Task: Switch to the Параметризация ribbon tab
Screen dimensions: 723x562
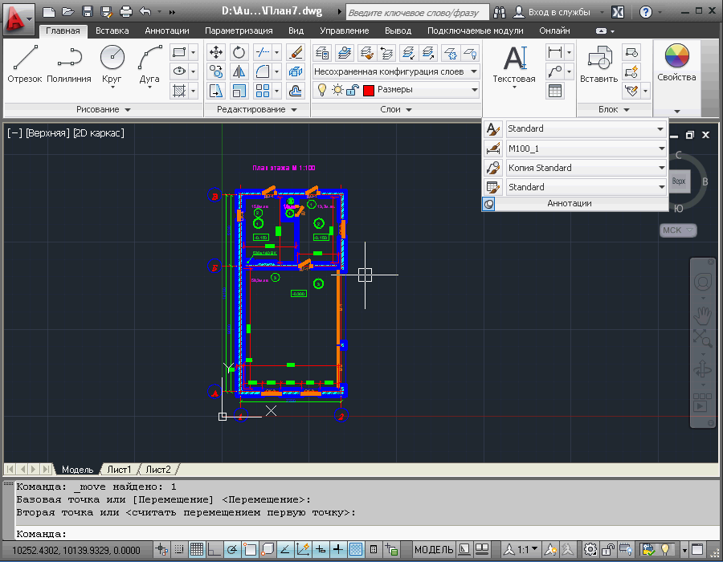Action: click(239, 31)
